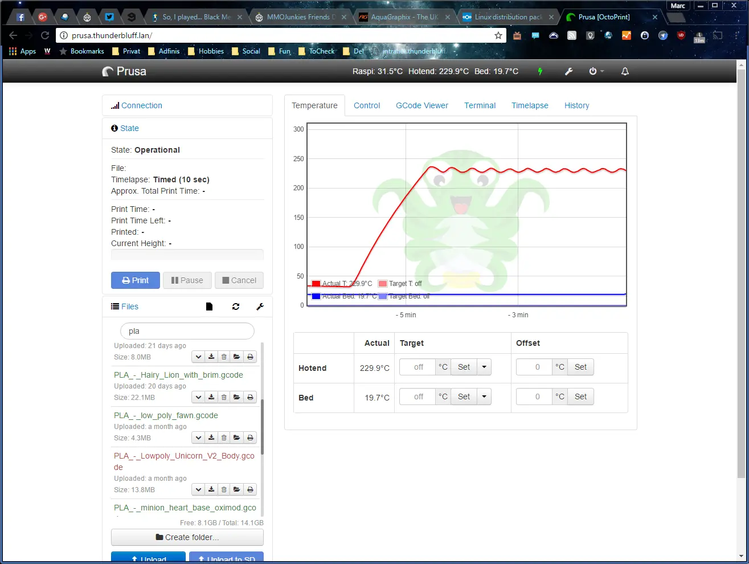Open Hotend target temperature preset dropdown
This screenshot has height=564, width=749.
(484, 367)
